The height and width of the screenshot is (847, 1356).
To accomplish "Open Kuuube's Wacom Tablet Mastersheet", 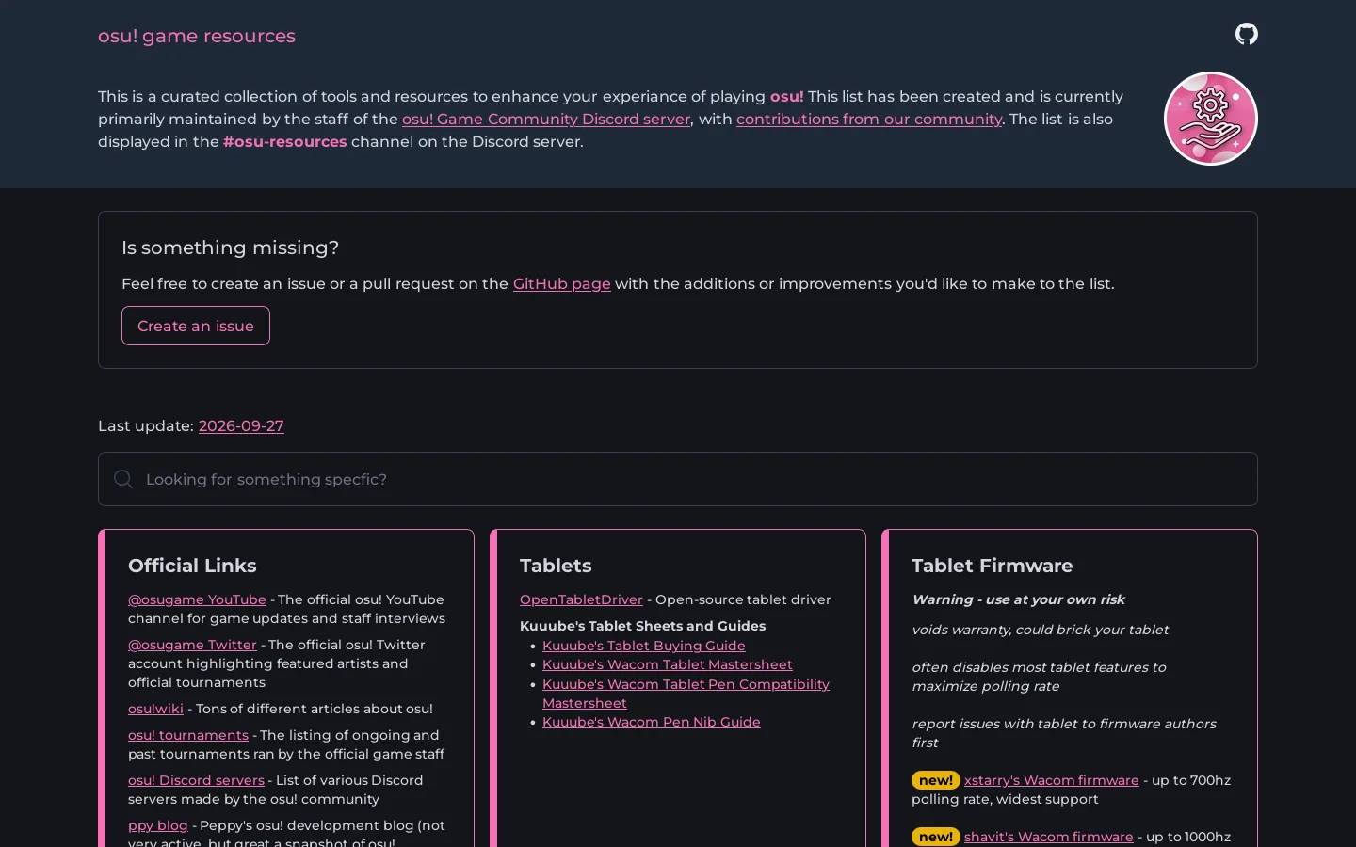I will point(668,664).
